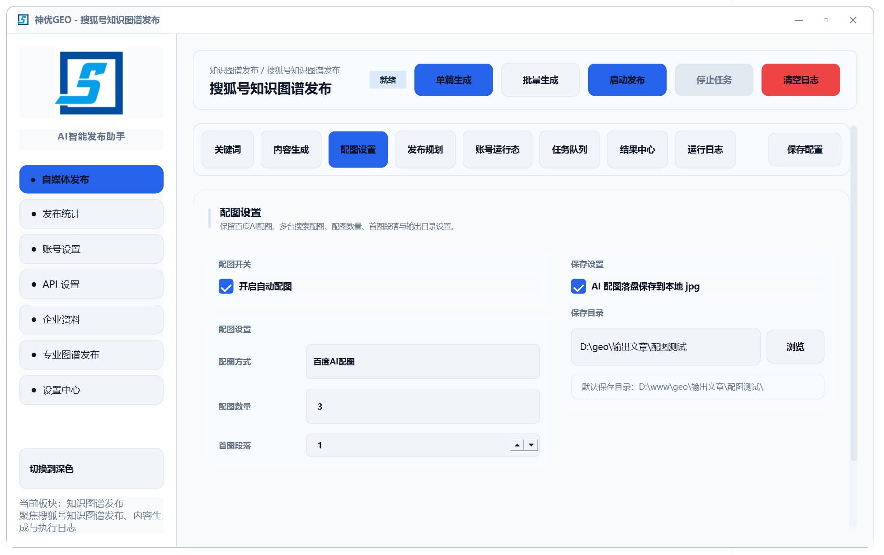The height and width of the screenshot is (555, 884).
Task: Click the 保存配置 button
Action: (x=804, y=149)
